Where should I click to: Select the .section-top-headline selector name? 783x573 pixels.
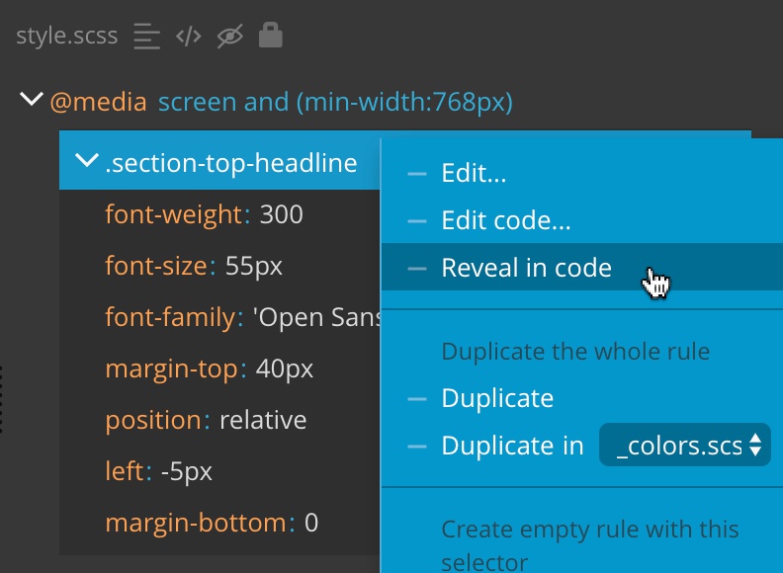[231, 163]
